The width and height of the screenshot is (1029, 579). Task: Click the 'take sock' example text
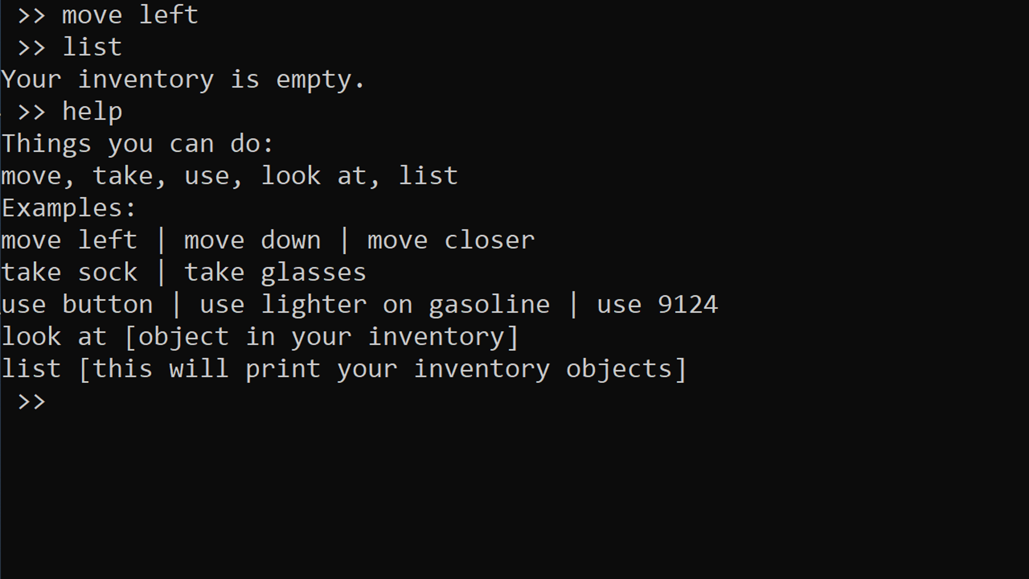(70, 272)
